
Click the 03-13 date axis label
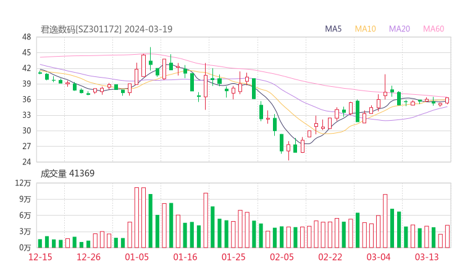pyautogui.click(x=427, y=257)
